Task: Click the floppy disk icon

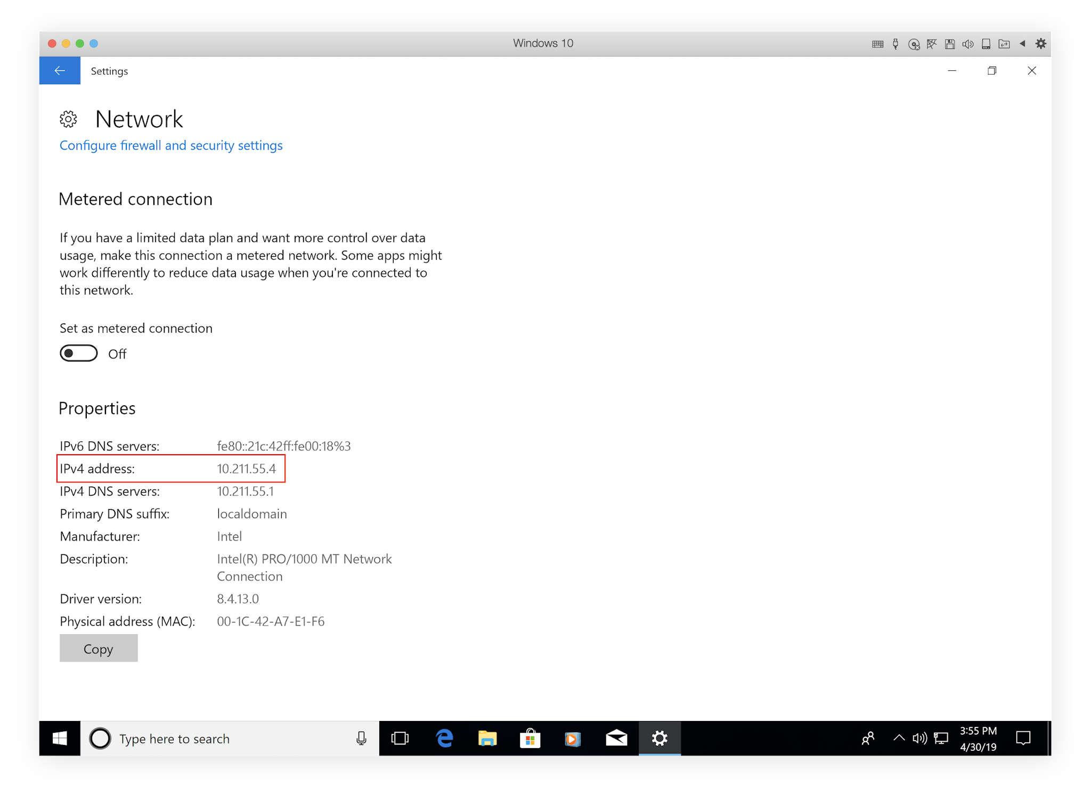Action: (x=950, y=44)
